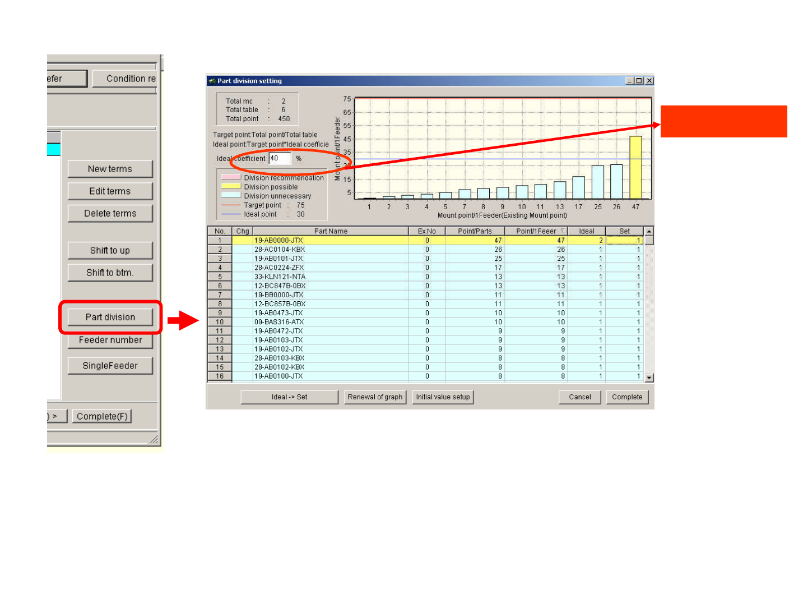Click the yellow Division possible swatch
The image size is (803, 603).
point(231,186)
